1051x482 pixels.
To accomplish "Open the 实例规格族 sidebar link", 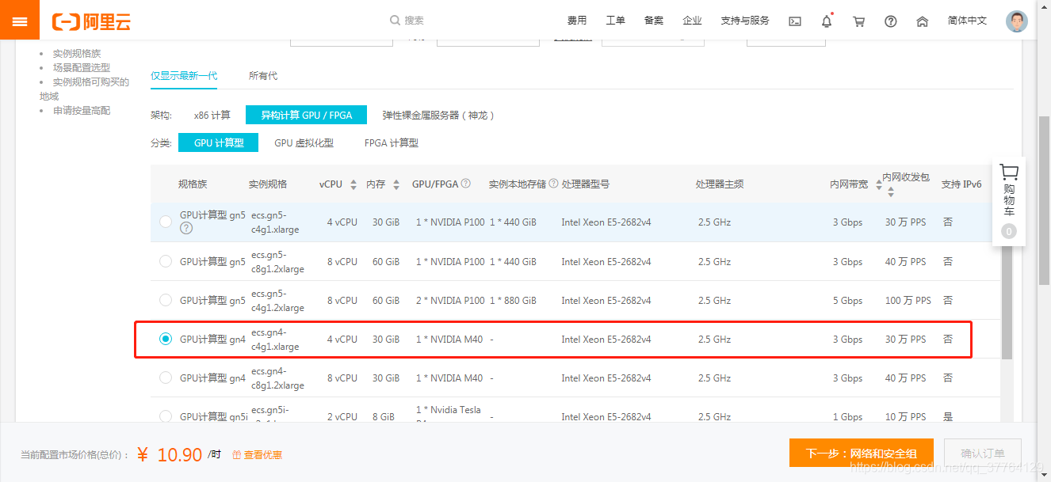I will 77,54.
